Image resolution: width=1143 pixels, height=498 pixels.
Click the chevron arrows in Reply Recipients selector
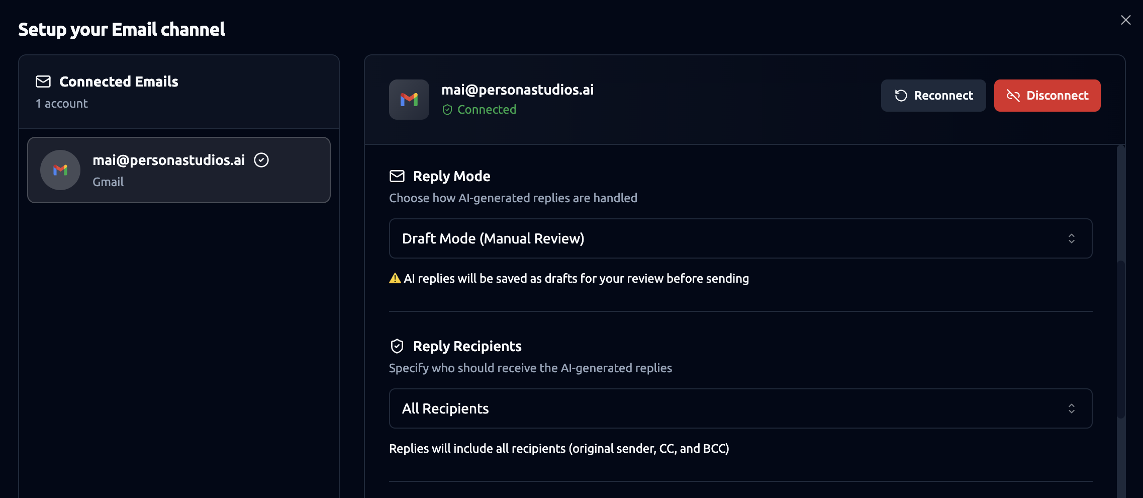coord(1072,408)
